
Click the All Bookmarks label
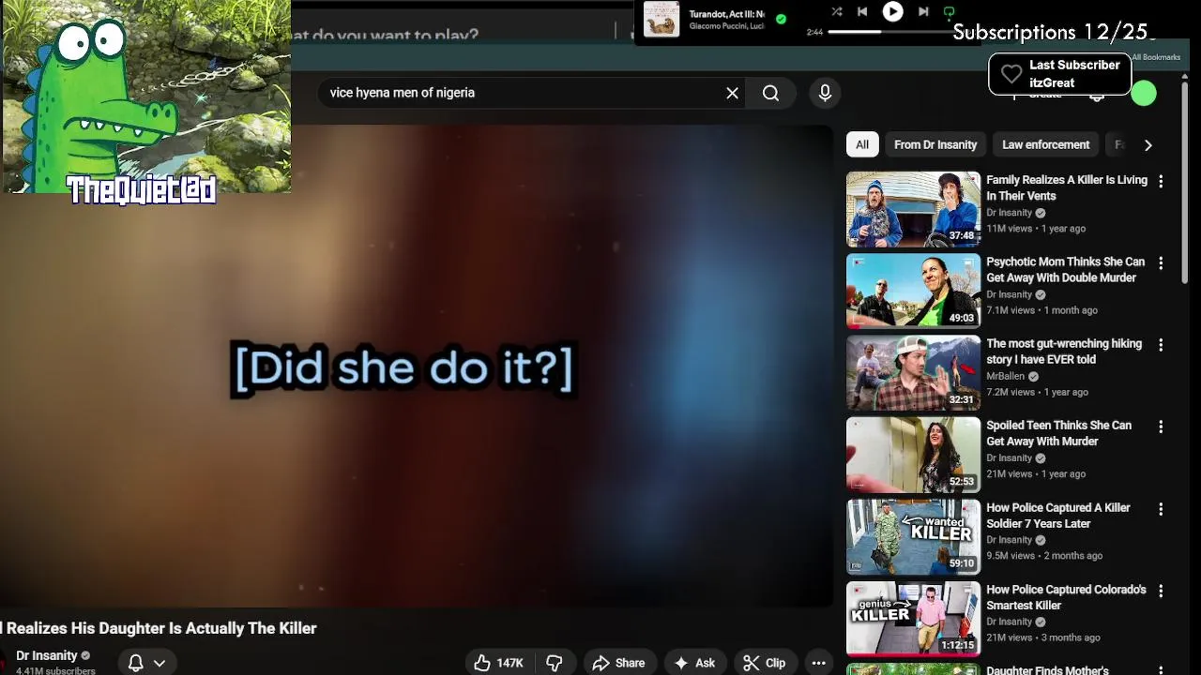(1156, 57)
